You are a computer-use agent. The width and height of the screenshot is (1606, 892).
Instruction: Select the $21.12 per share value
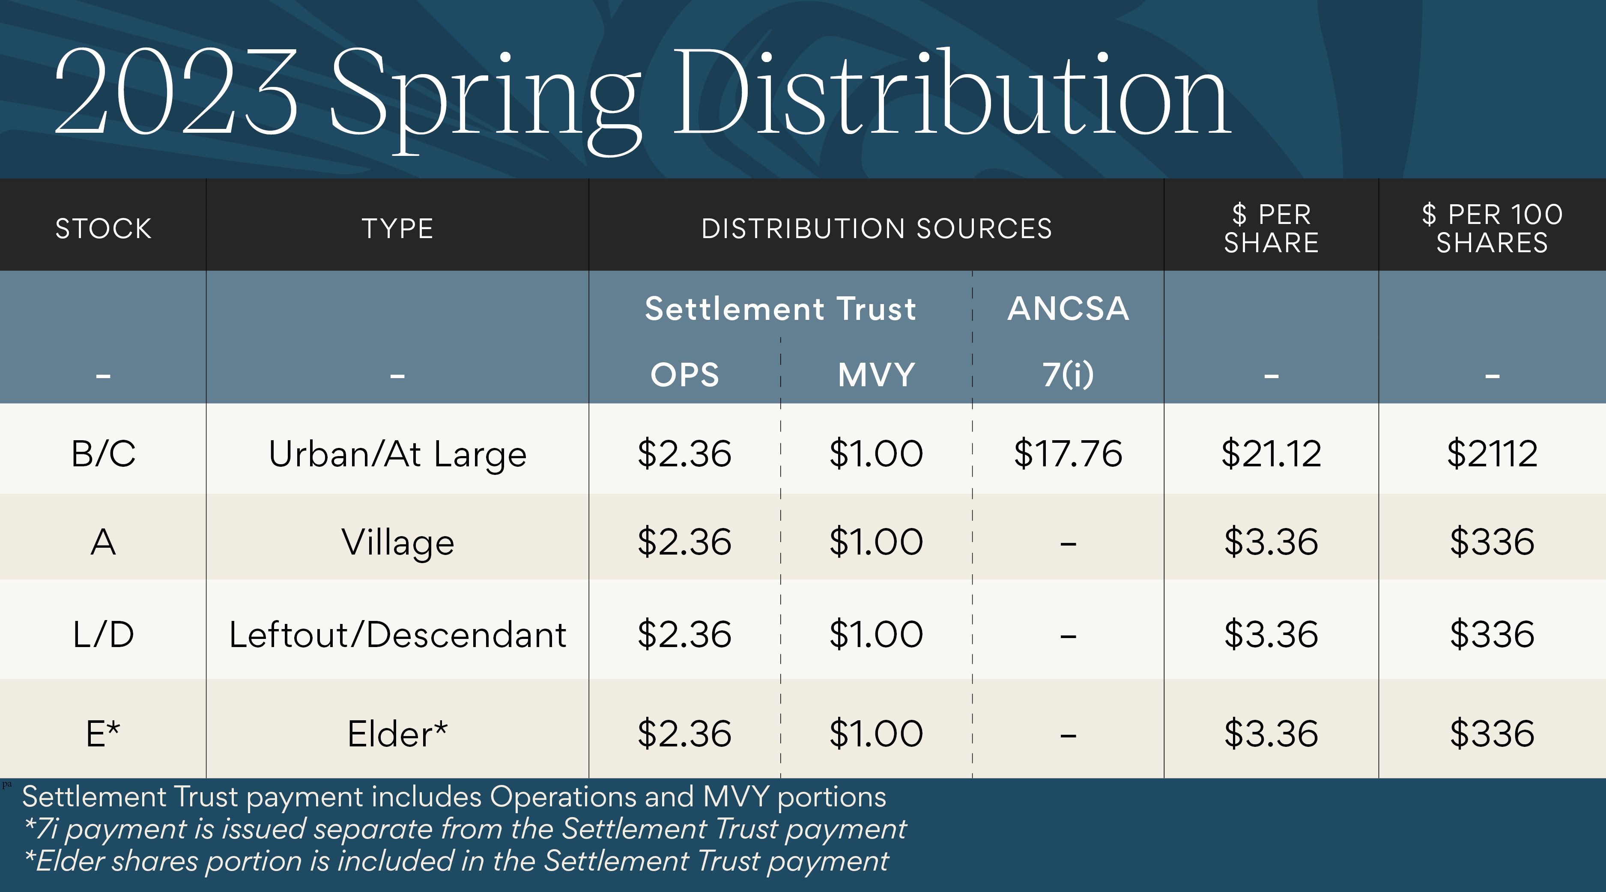click(1271, 453)
